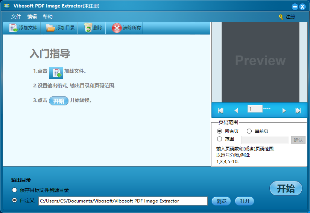Minimize the Vibosoft window

295,7
